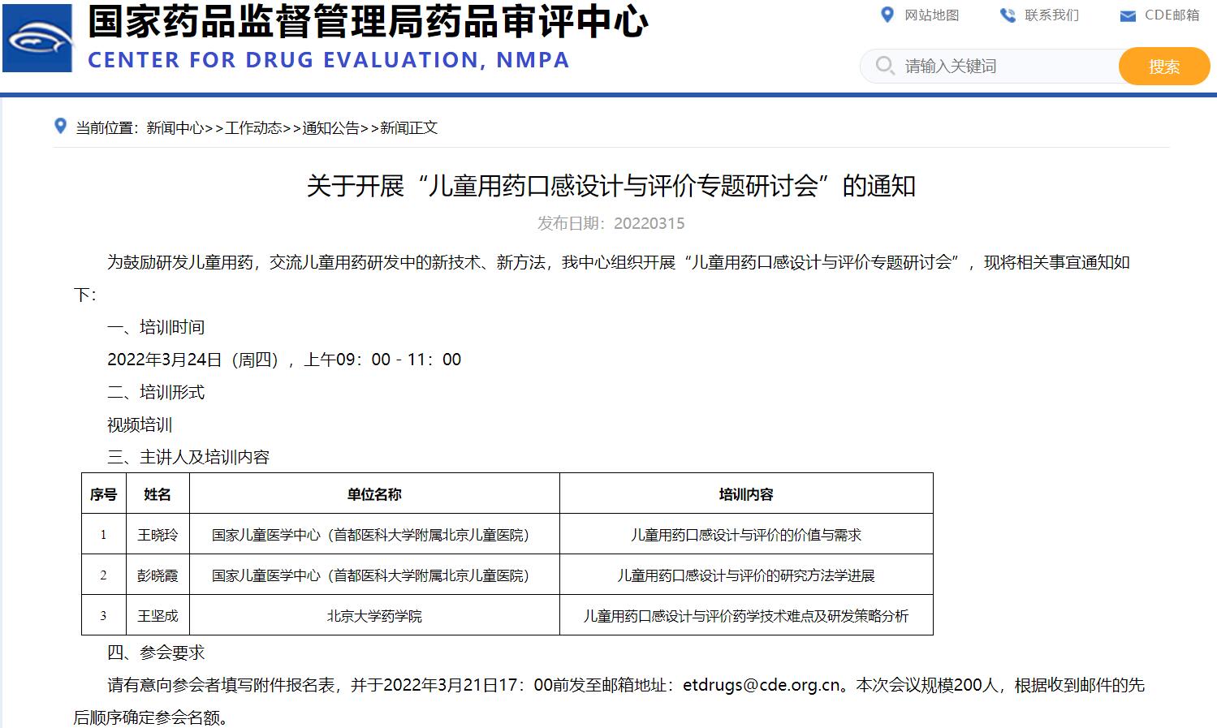The width and height of the screenshot is (1217, 728).
Task: Open the 网站地图 link
Action: pyautogui.click(x=931, y=15)
